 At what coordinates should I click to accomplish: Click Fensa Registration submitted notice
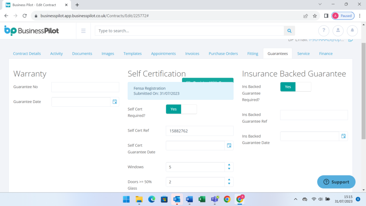[x=180, y=91]
